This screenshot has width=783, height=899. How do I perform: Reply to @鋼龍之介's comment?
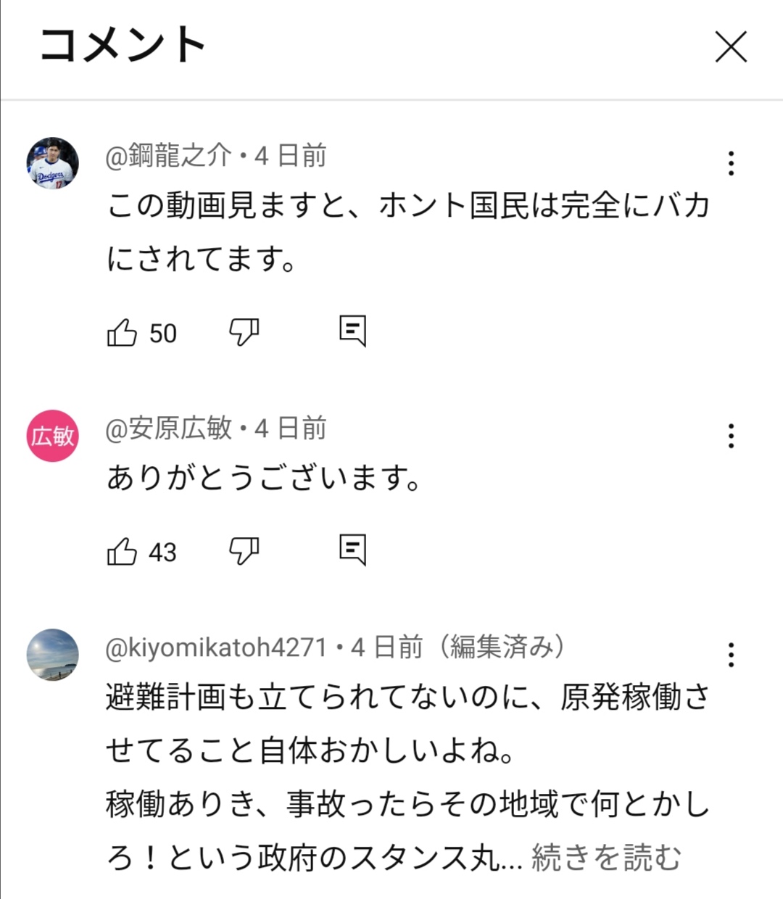pos(353,331)
